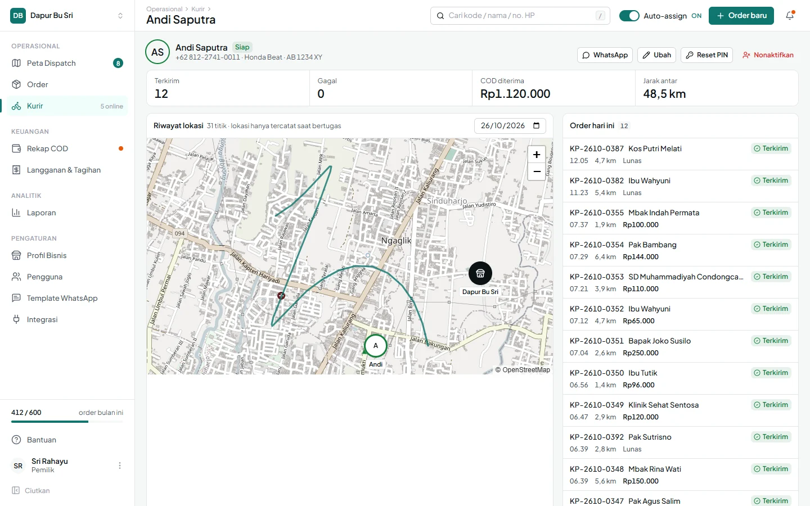The height and width of the screenshot is (506, 810).
Task: Click the Operasional breadcrumb link
Action: point(164,9)
